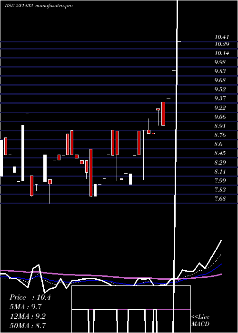Viewport: 238px width, 333px height.
Task: Click the tallest red candle reaching 7.68 level
Action: point(91,173)
